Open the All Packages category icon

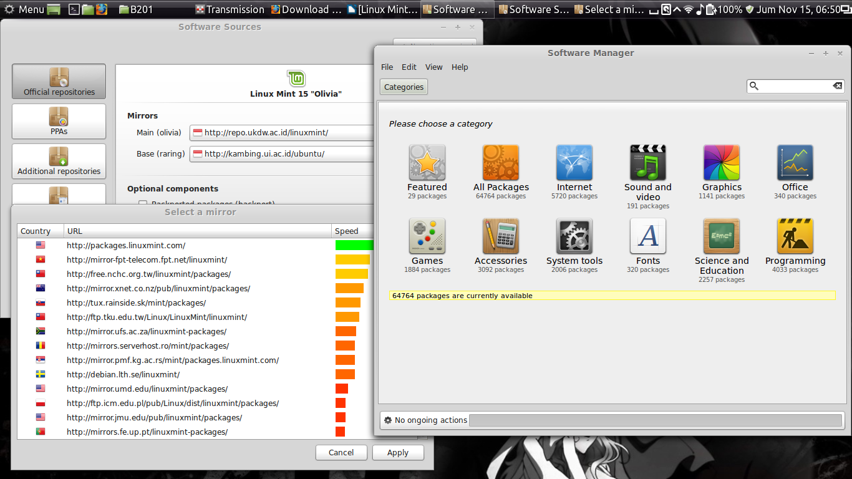click(x=501, y=163)
